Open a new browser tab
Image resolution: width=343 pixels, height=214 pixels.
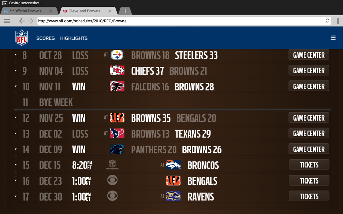pyautogui.click(x=125, y=11)
